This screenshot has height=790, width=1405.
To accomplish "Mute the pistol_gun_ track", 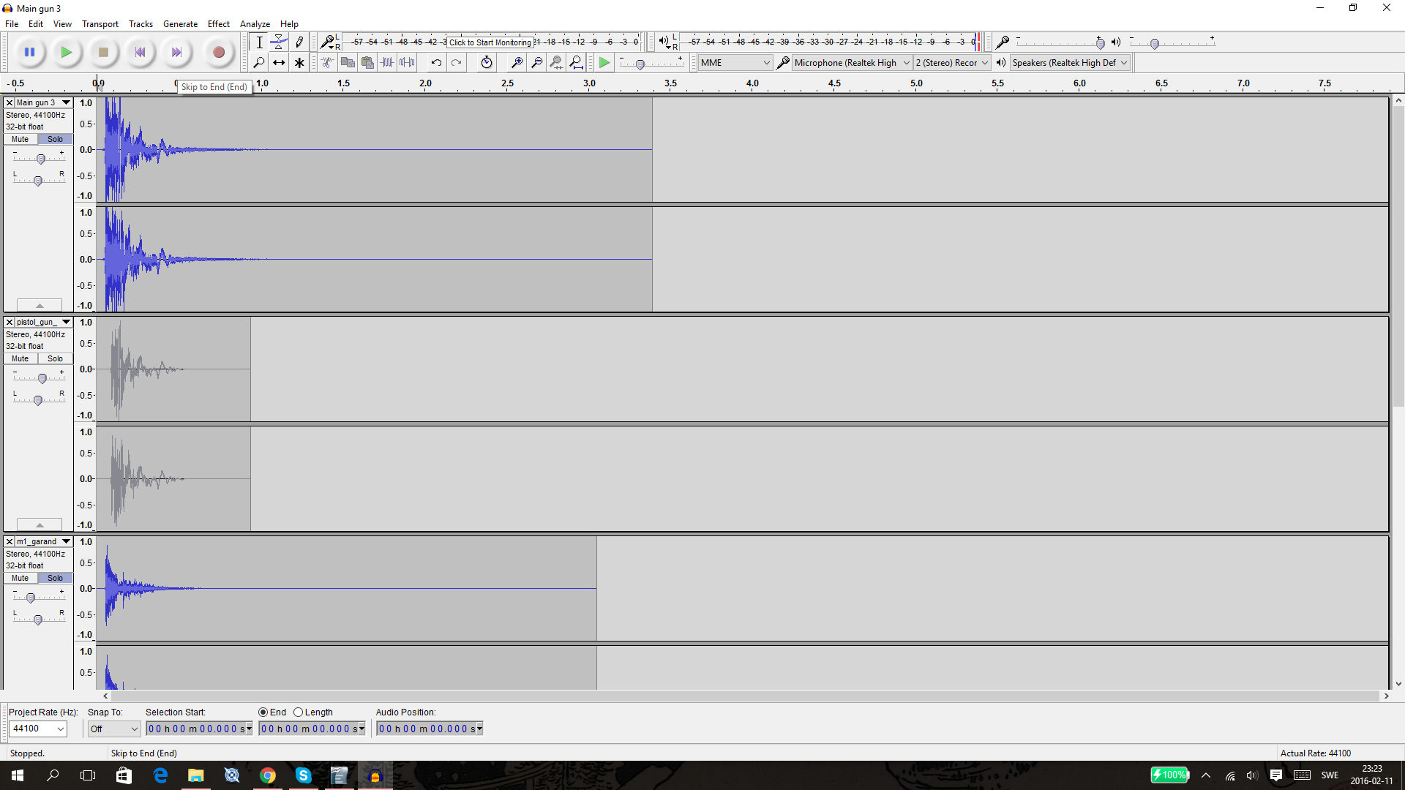I will coord(20,358).
